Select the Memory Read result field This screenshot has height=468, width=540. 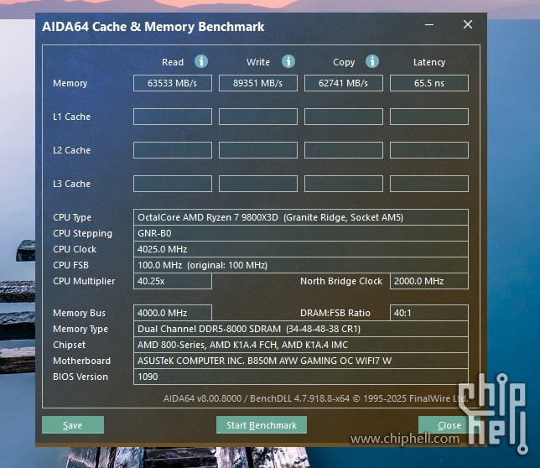pos(173,83)
